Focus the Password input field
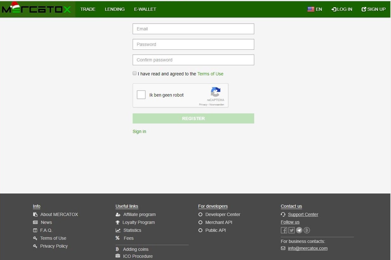The width and height of the screenshot is (391, 260). pos(193,44)
